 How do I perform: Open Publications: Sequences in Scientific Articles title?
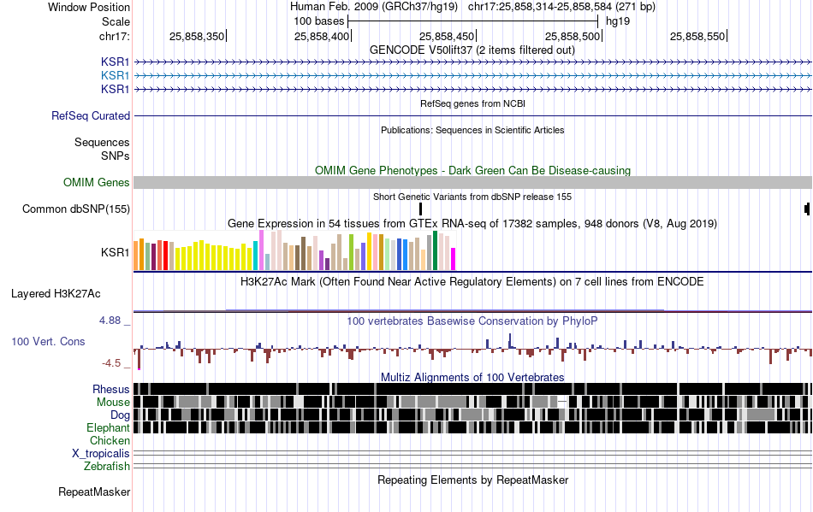tap(472, 130)
